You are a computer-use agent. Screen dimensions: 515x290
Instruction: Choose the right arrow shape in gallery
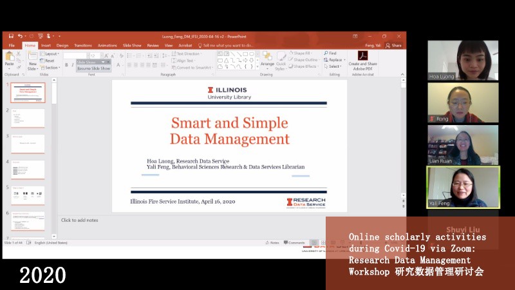pos(245,60)
